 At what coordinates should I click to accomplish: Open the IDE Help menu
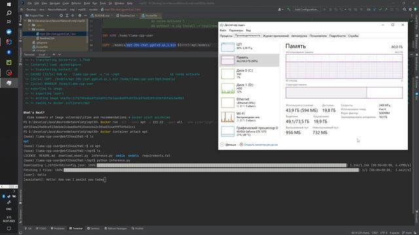coord(130,3)
